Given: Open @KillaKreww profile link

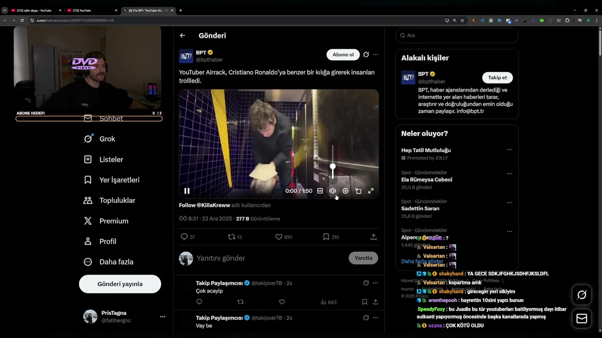Looking at the screenshot, I should (x=204, y=205).
